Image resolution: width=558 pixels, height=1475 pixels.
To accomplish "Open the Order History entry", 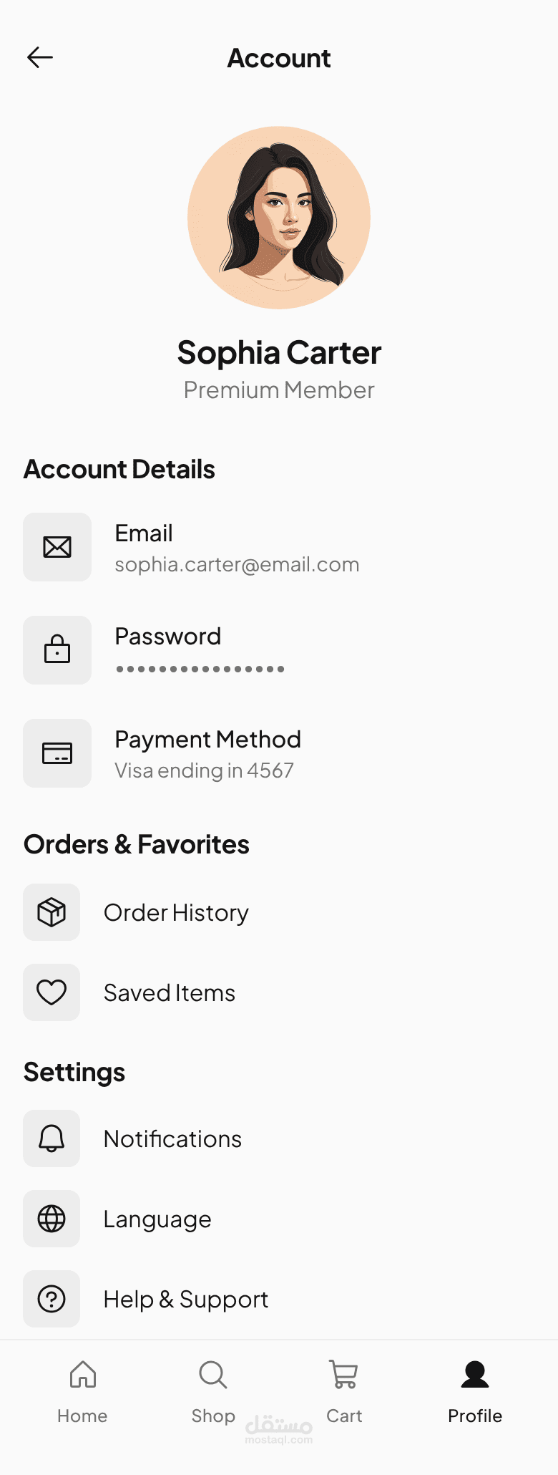I will (176, 913).
